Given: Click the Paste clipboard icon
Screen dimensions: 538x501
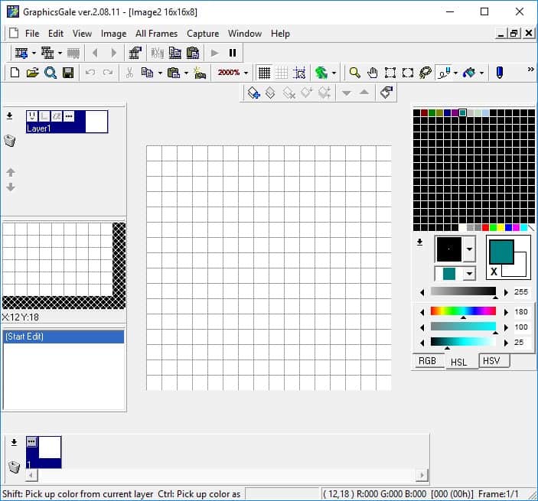Looking at the screenshot, I should [x=174, y=73].
